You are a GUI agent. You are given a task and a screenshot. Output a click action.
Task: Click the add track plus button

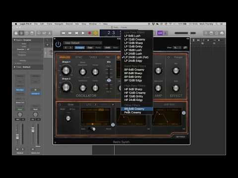tap(48, 44)
